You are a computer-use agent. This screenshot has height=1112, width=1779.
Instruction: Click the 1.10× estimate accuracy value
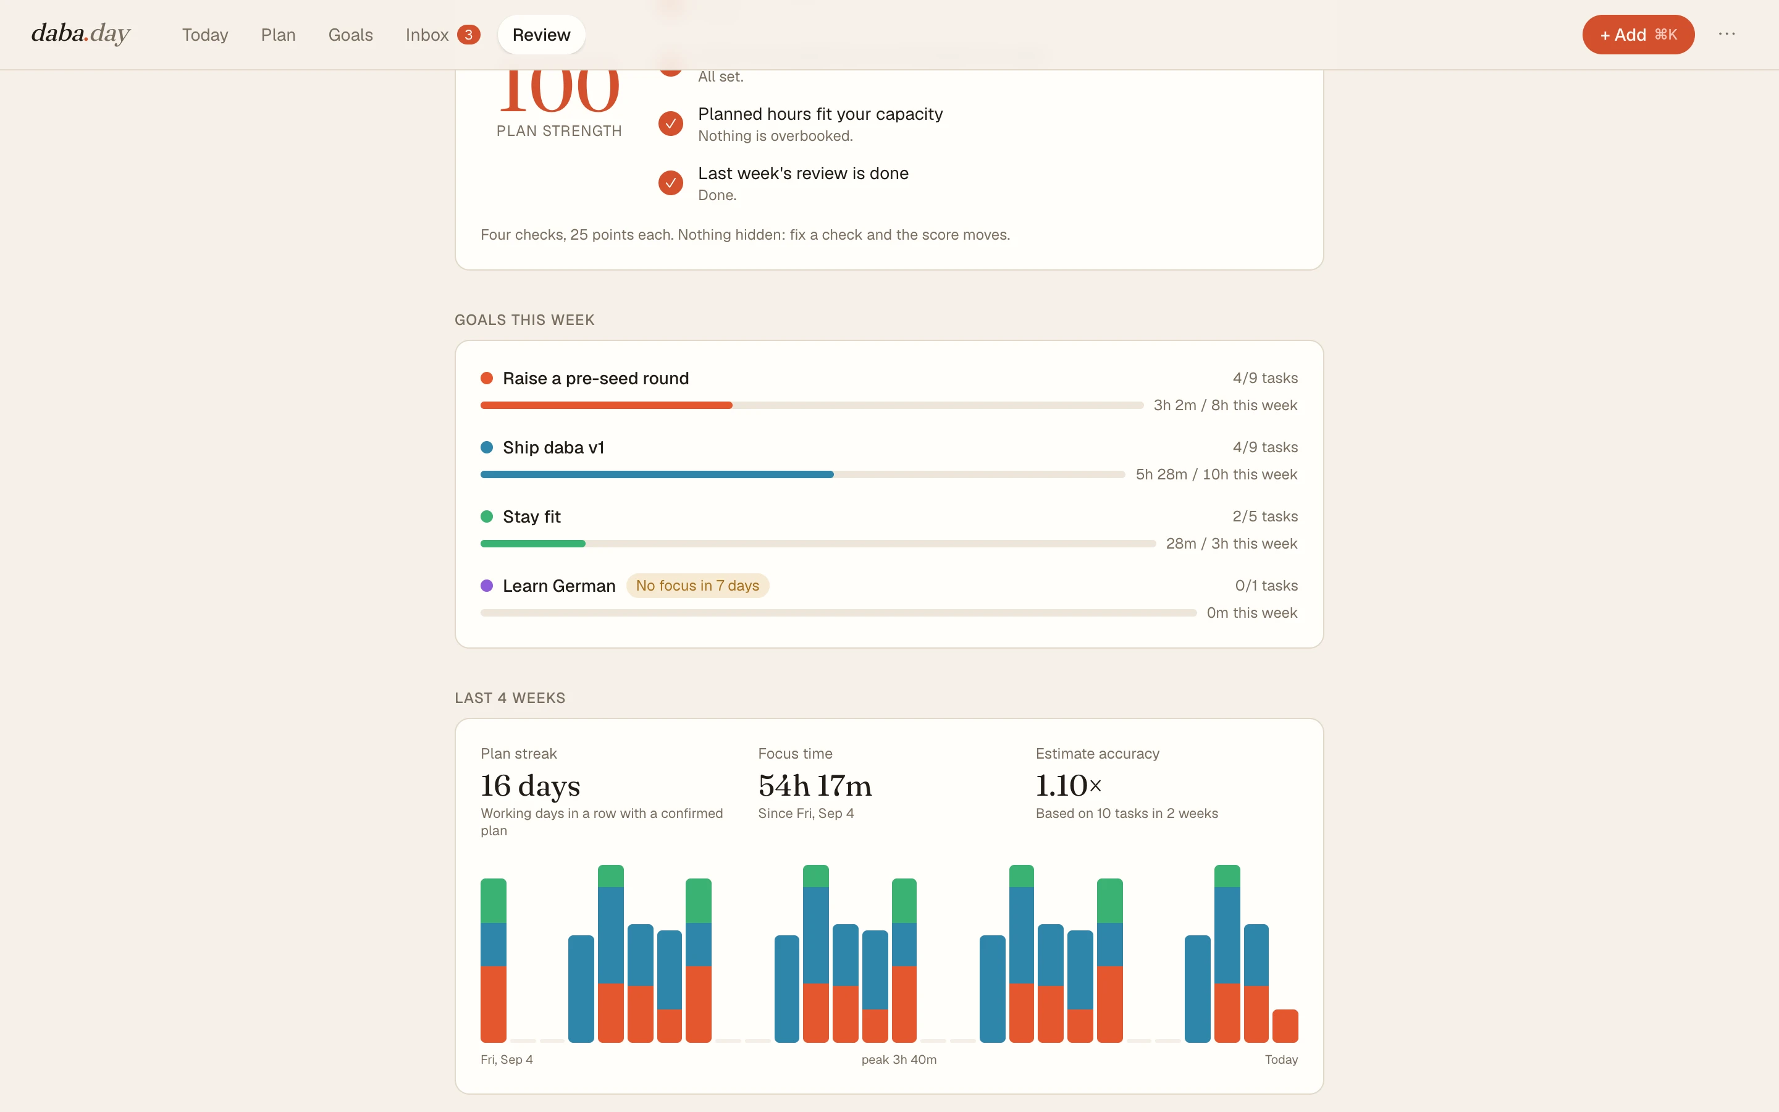[1068, 785]
